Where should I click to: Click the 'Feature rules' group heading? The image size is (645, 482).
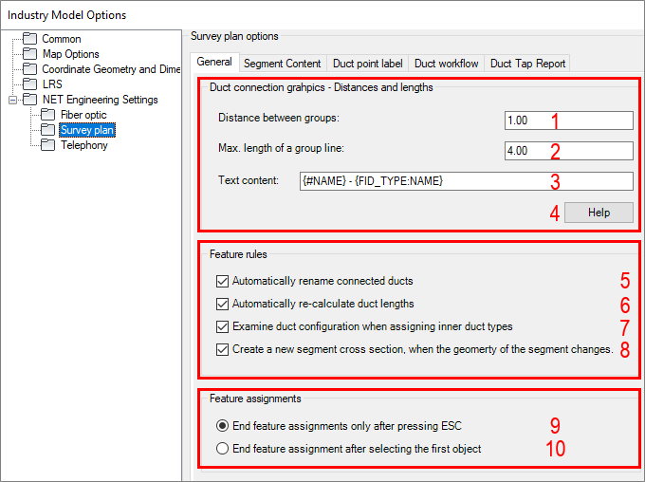point(238,254)
